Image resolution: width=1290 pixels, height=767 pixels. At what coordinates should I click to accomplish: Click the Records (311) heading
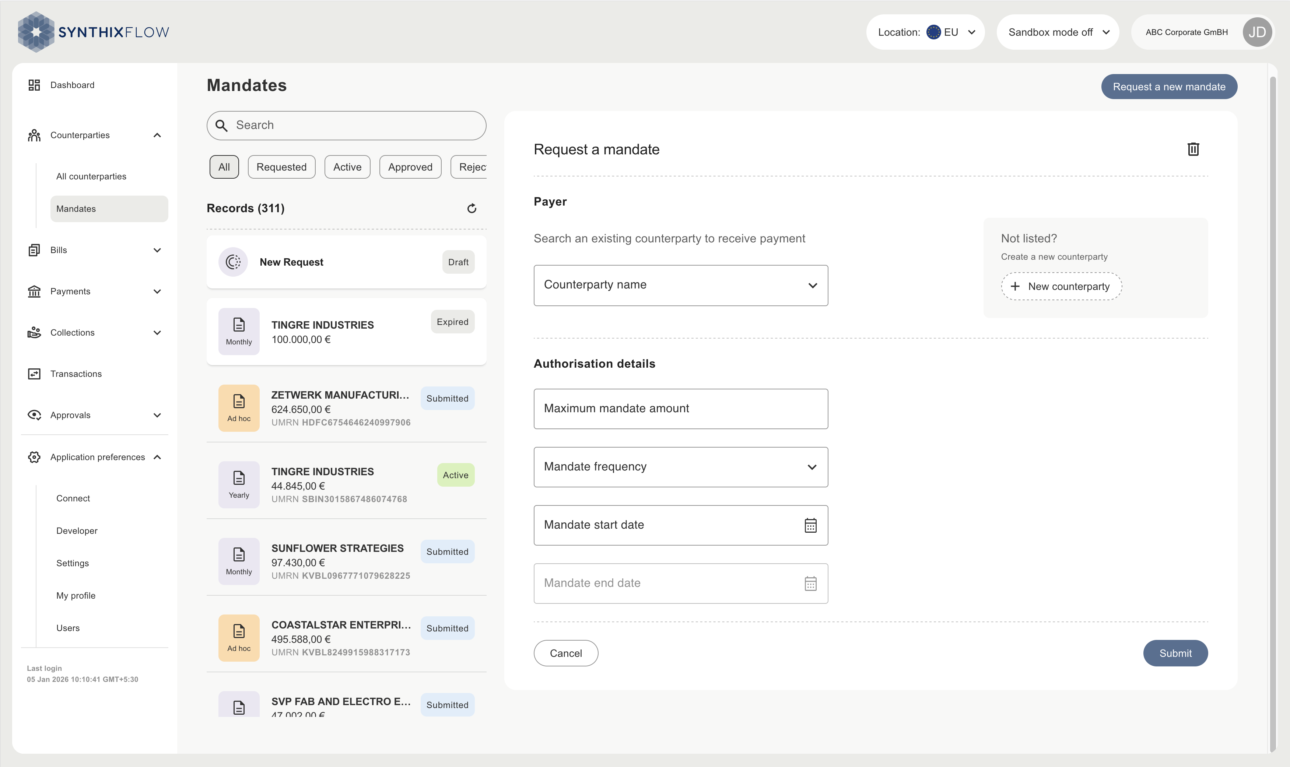pyautogui.click(x=245, y=208)
